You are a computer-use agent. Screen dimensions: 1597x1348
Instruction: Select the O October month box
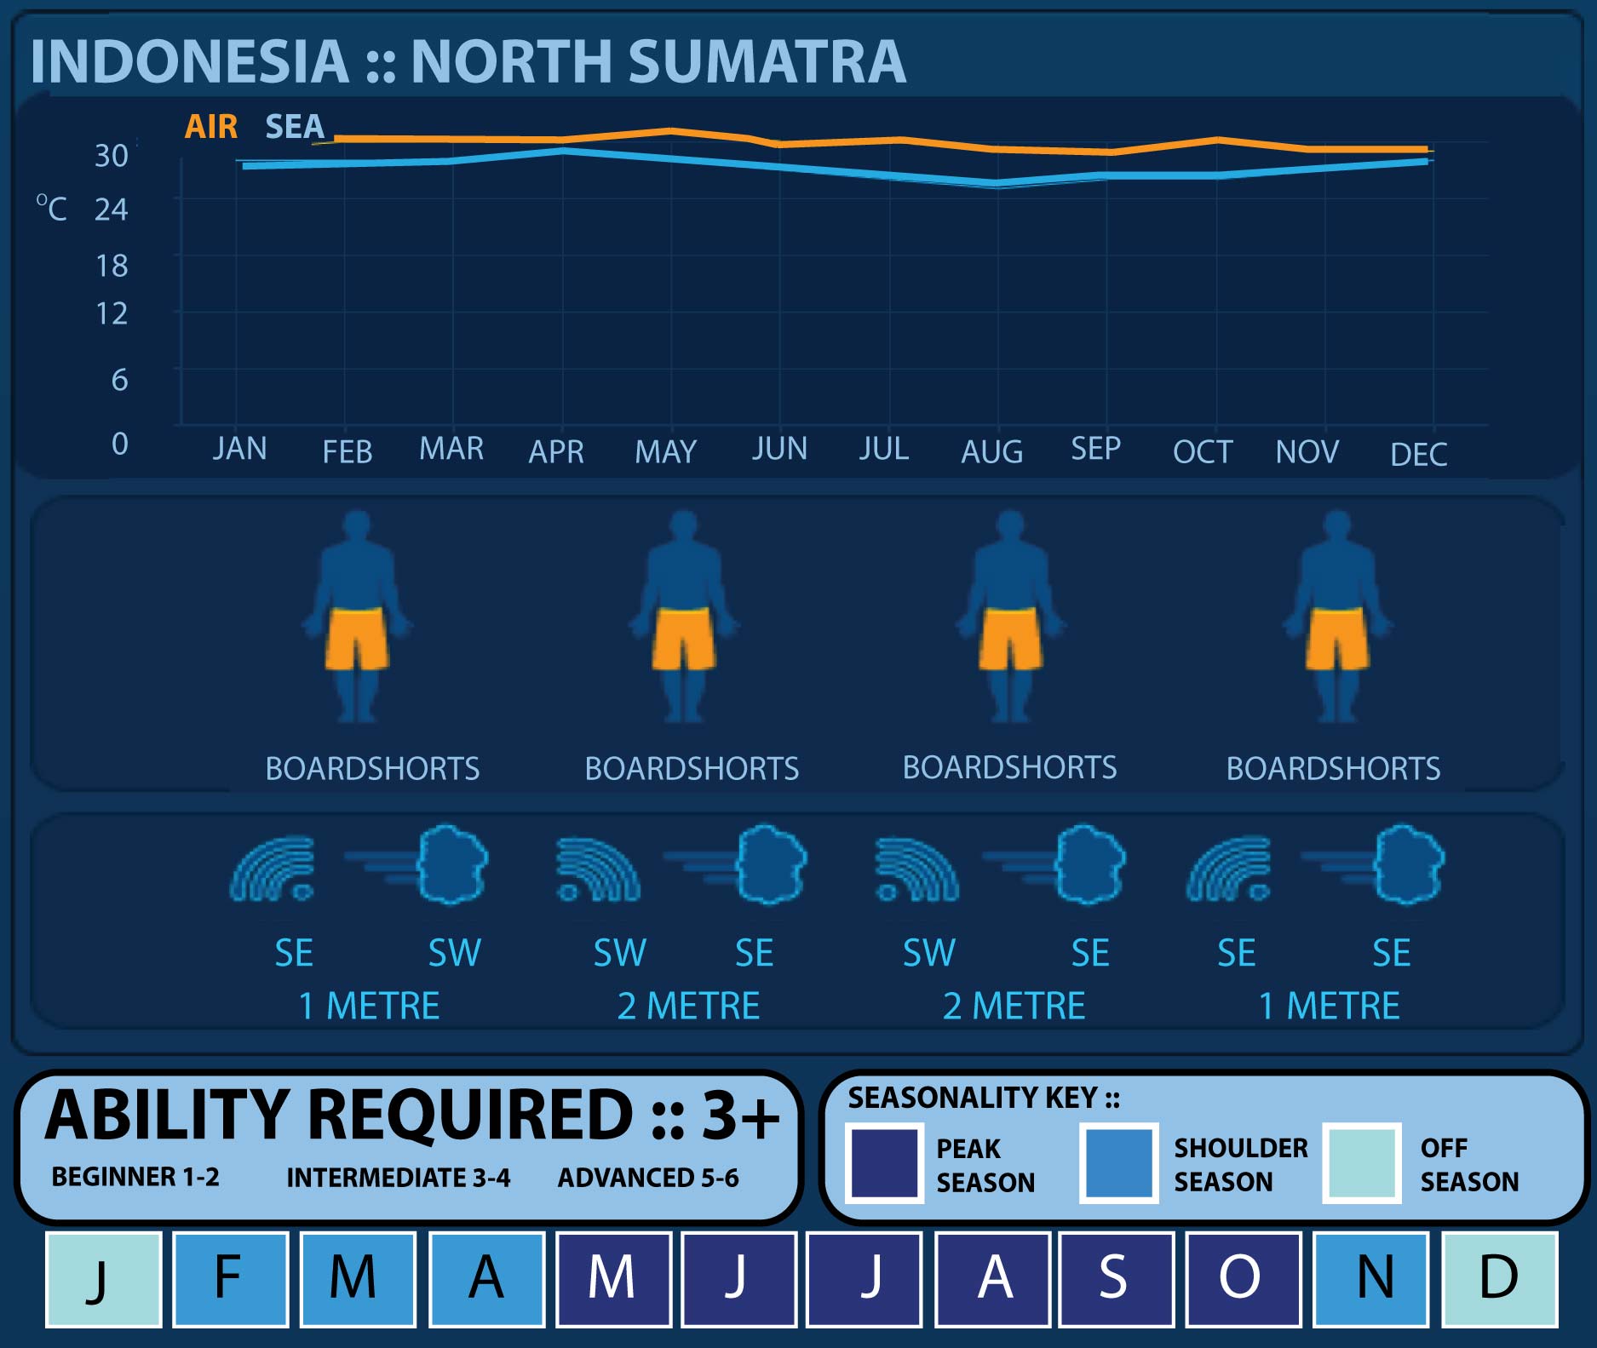point(1242,1279)
